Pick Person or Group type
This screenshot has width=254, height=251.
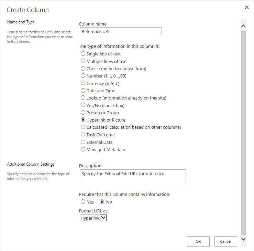[83, 113]
